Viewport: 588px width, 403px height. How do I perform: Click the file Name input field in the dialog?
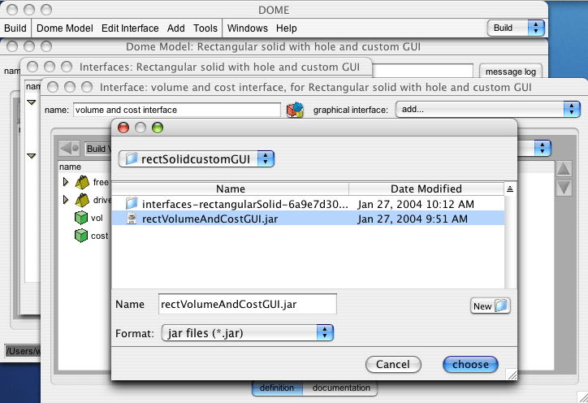click(x=248, y=304)
